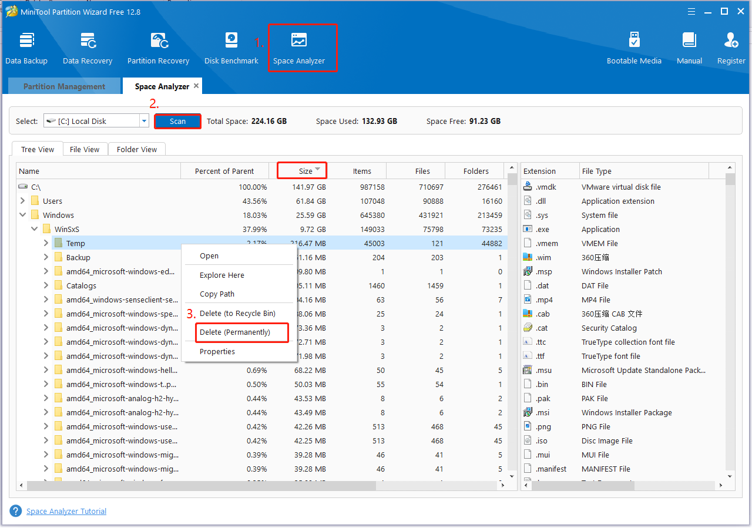Open the hamburger menu in title bar
This screenshot has width=752, height=528.
coord(691,11)
